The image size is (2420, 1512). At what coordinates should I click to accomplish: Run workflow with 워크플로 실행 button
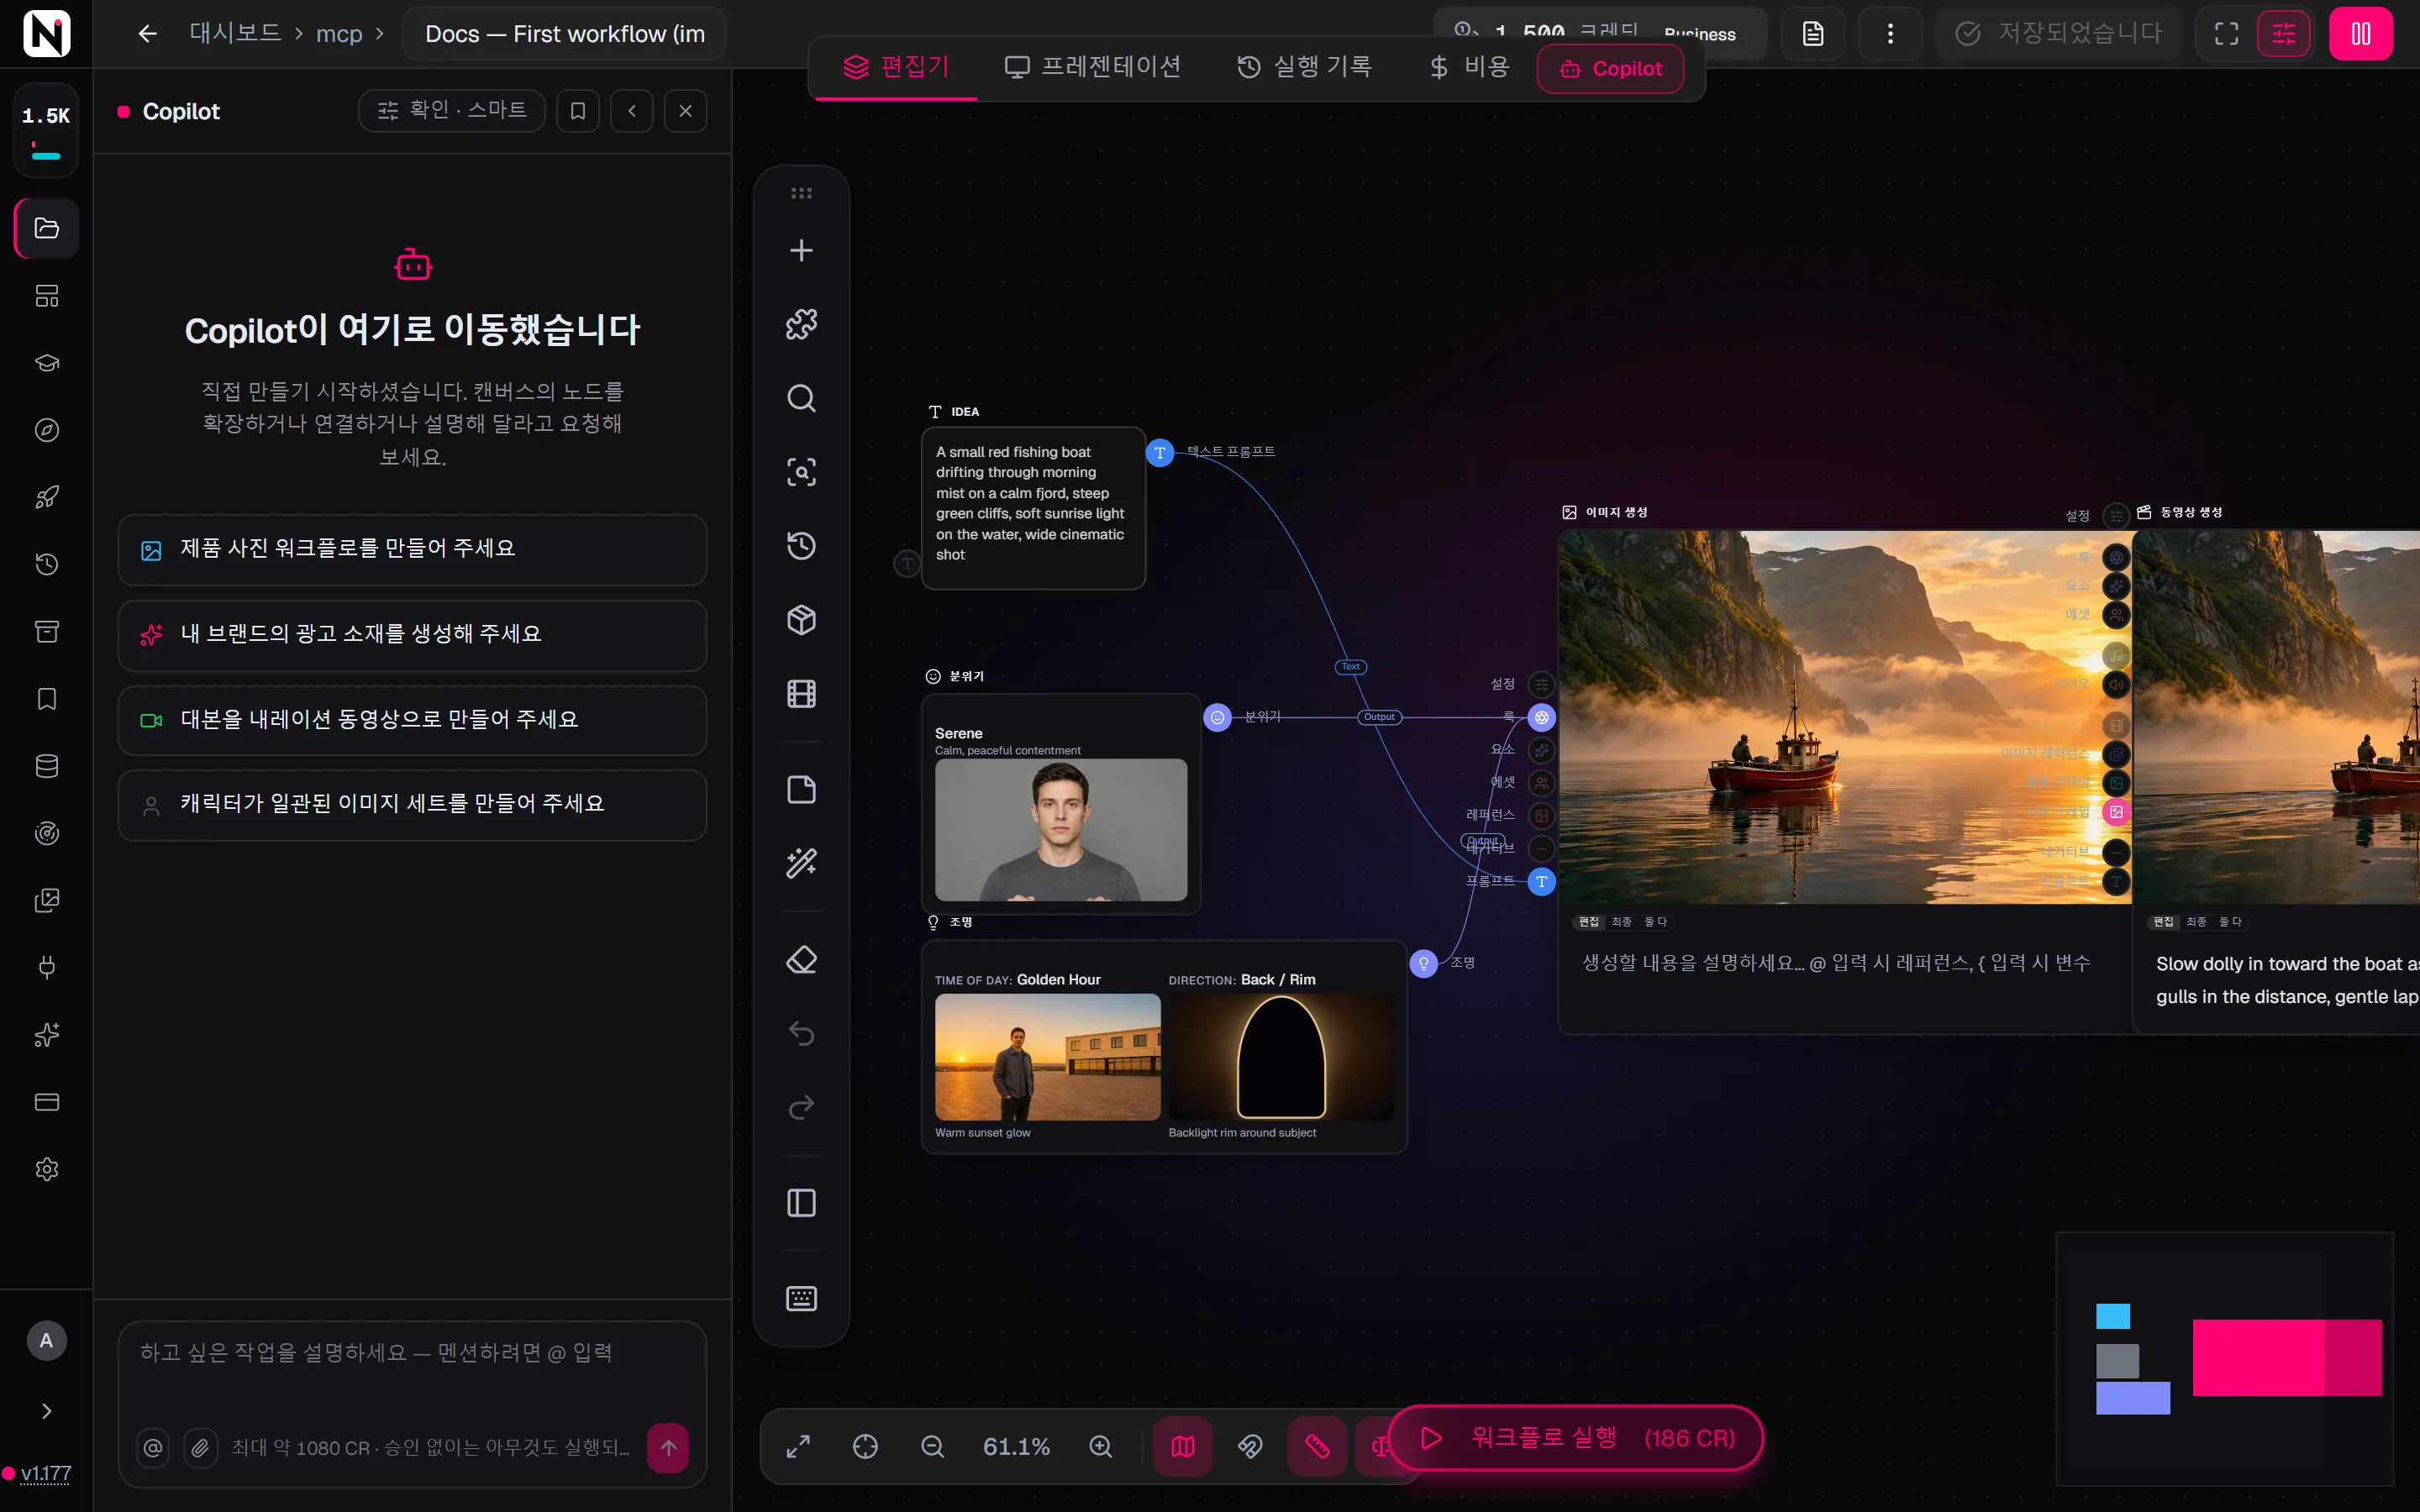(x=1576, y=1438)
